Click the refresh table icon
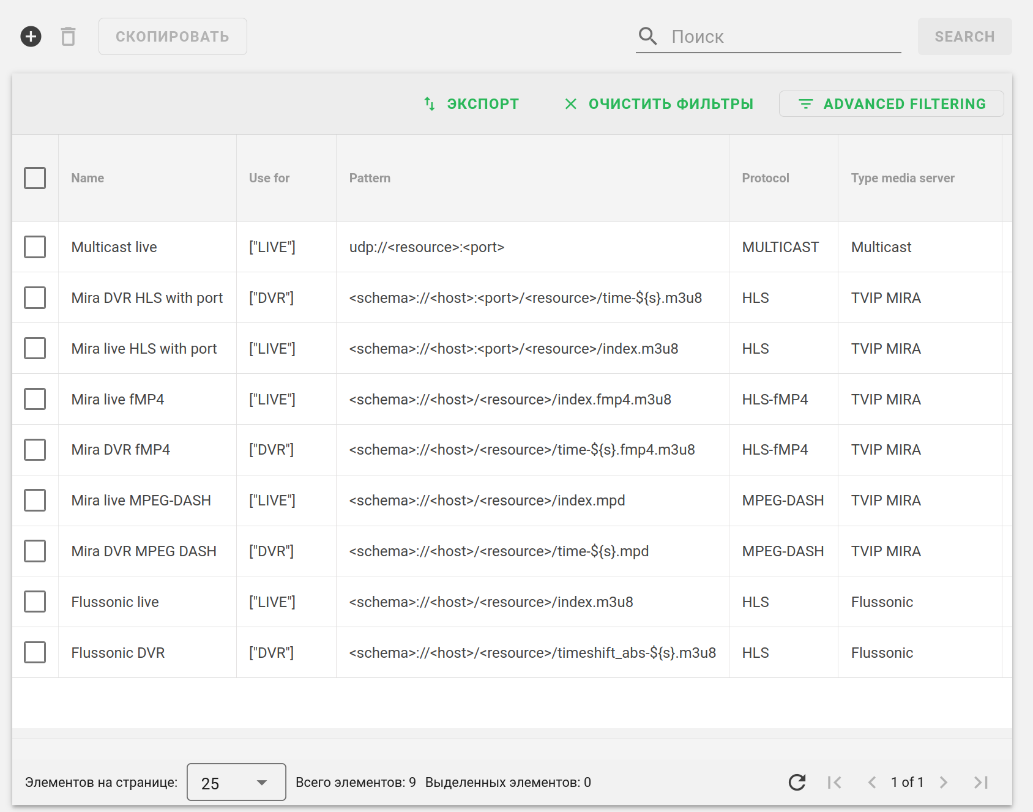The image size is (1033, 812). [x=797, y=782]
